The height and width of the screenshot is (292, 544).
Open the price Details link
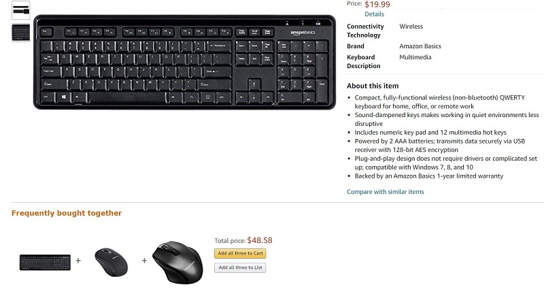point(374,14)
